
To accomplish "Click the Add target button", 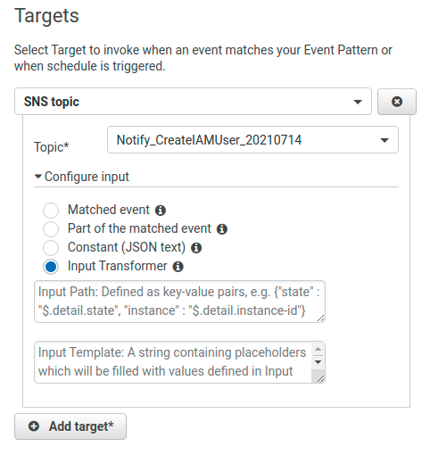I will tap(70, 426).
